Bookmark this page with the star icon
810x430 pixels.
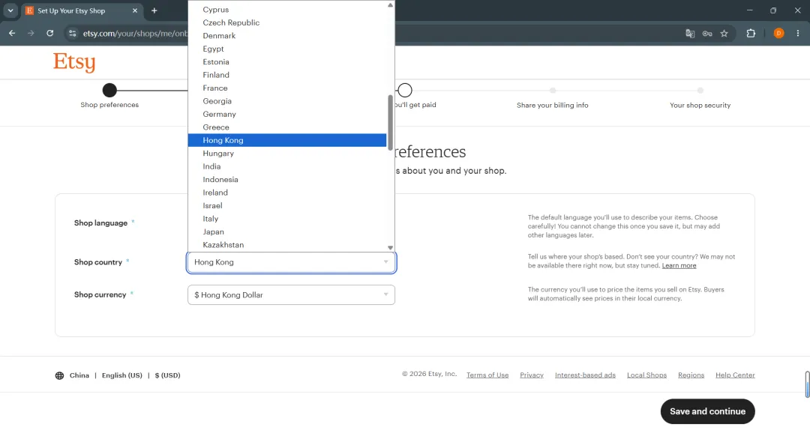[x=724, y=33]
